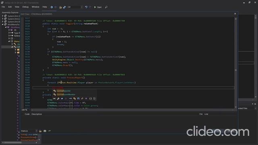Image resolution: width=258 pixels, height=145 pixels.
Task: Collapse the ModMenuFix assembly node
Action: pyautogui.click(x=3, y=24)
